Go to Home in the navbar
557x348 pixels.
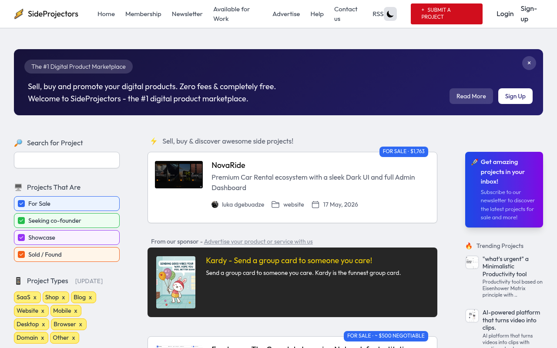pos(106,14)
